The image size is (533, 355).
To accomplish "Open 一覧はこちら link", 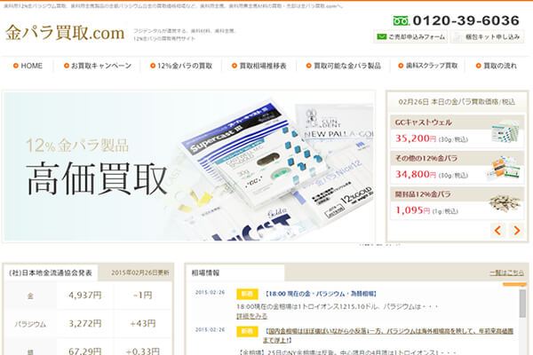I will [506, 272].
